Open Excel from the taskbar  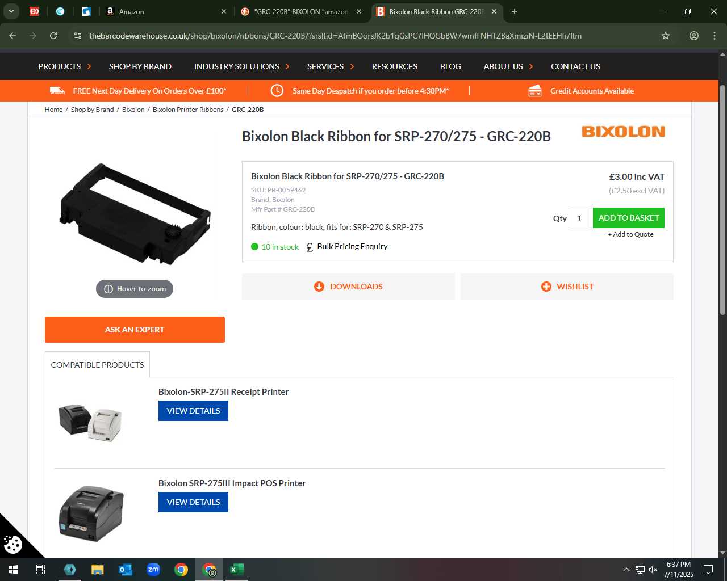coord(237,570)
